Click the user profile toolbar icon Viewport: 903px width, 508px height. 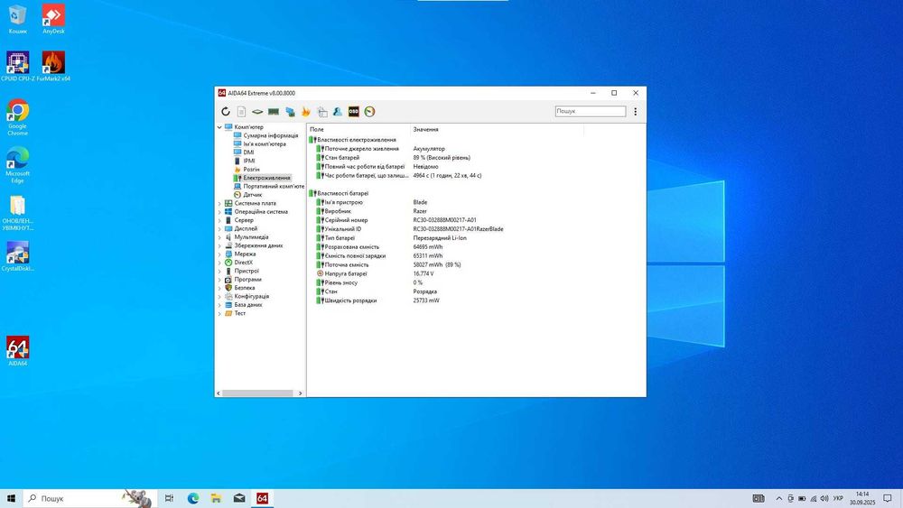338,112
